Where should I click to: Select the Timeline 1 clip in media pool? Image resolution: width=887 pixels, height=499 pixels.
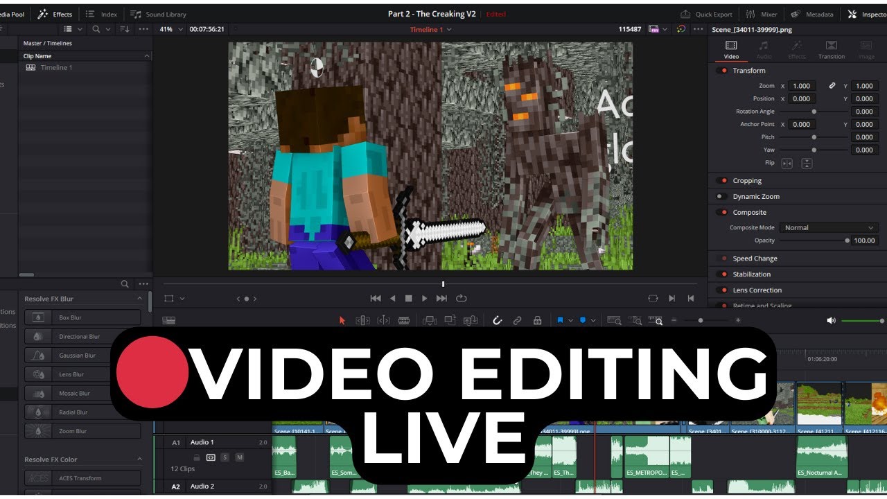tap(55, 67)
